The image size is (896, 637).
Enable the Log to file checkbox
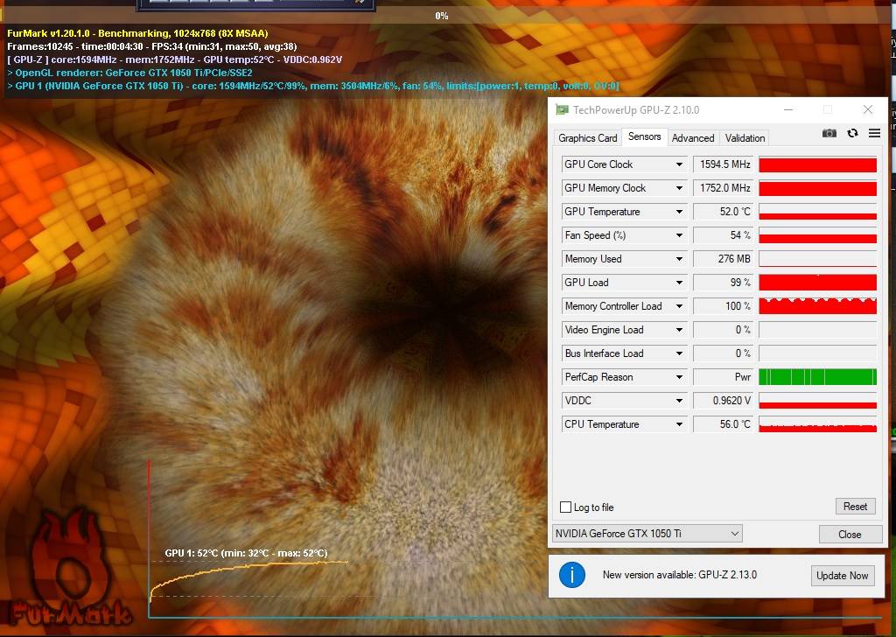tap(565, 507)
